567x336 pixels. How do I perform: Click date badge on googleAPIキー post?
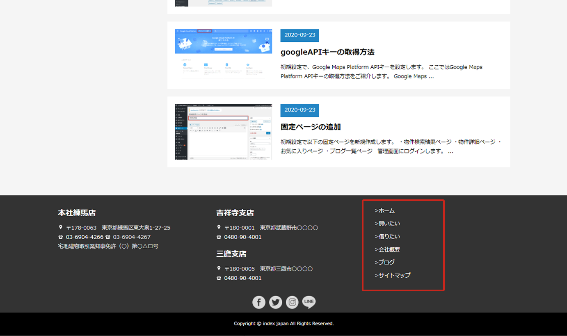[300, 35]
